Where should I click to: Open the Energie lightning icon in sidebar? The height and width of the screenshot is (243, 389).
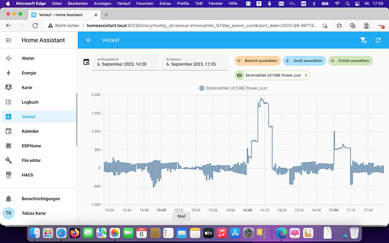tap(8, 73)
